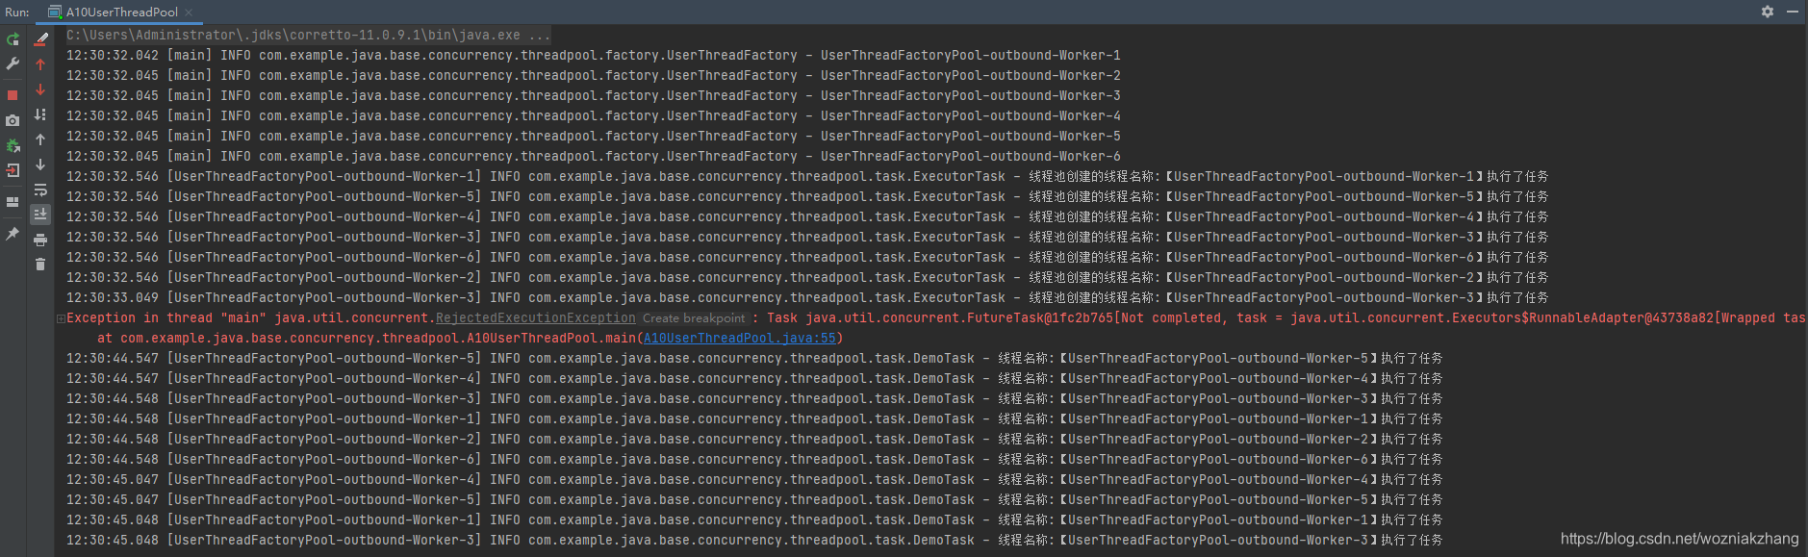
Task: Click the sort-order console icon
Action: [x=40, y=114]
